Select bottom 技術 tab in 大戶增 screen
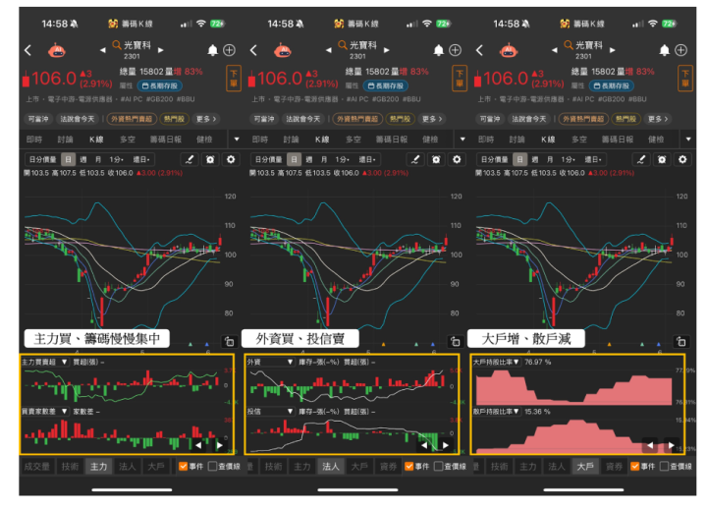This screenshot has height=510, width=707. 500,466
